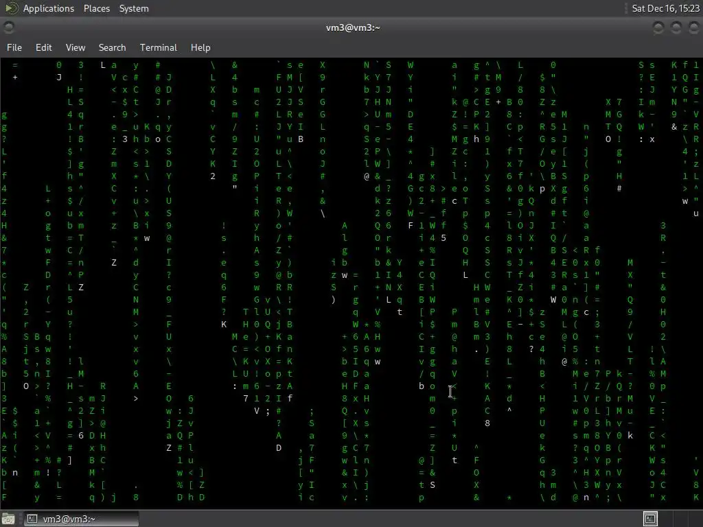The height and width of the screenshot is (527, 703).
Task: Maximize the vm3@vm3:~ terminal window
Action: 676,27
